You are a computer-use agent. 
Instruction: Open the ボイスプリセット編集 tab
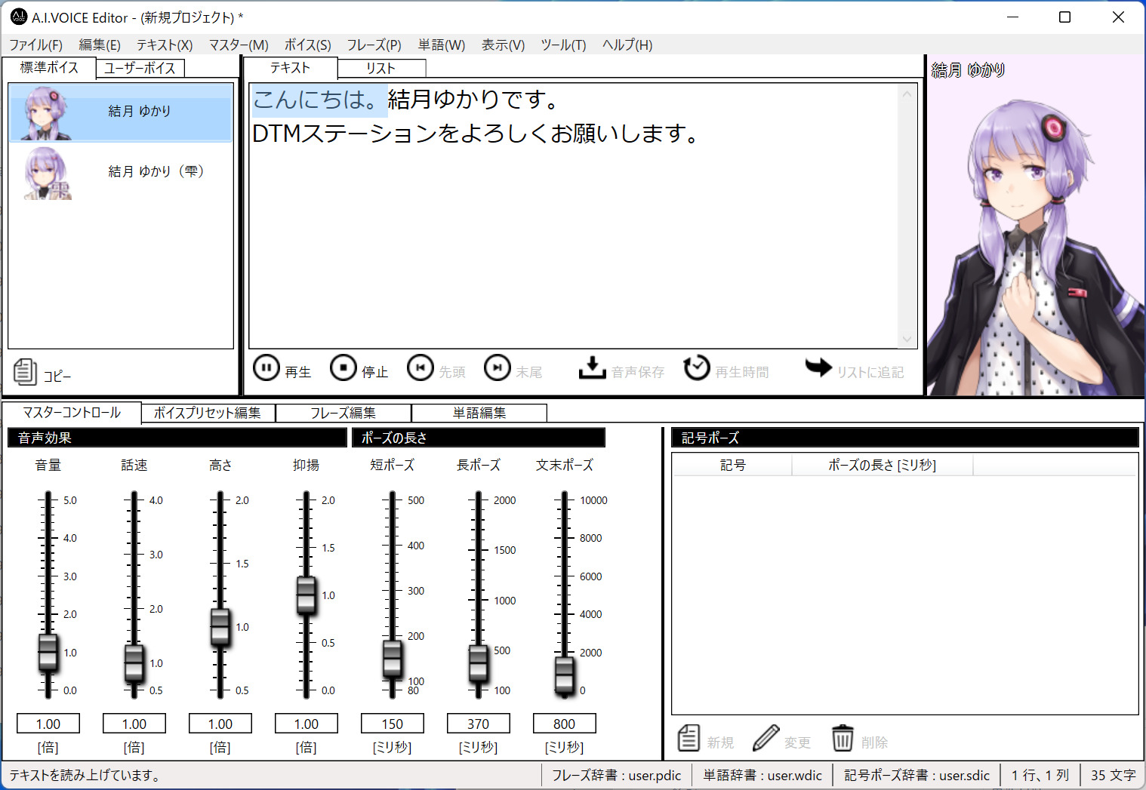coord(208,413)
